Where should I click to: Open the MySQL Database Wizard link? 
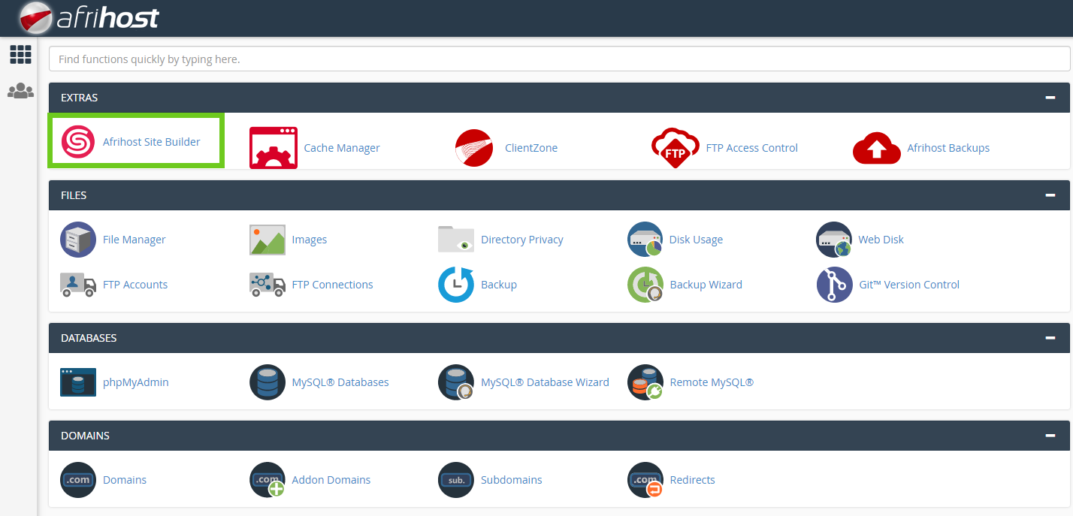tap(544, 382)
